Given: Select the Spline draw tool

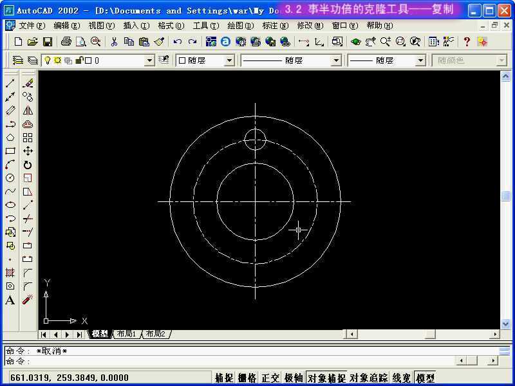Looking at the screenshot, I should [x=10, y=191].
